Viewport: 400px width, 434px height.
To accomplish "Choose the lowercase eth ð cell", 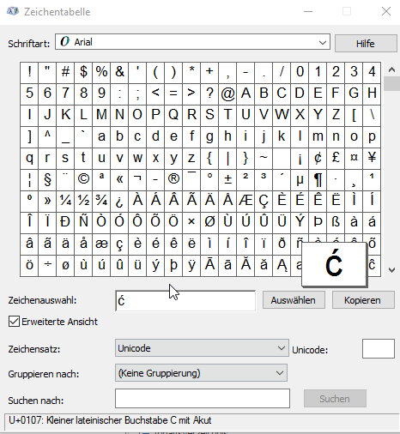I will (x=282, y=244).
